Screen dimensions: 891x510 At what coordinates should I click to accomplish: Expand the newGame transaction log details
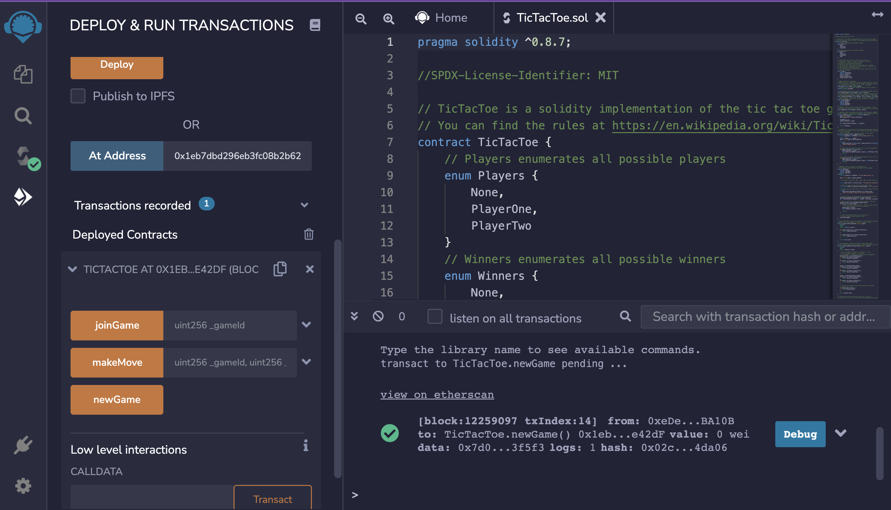point(841,433)
